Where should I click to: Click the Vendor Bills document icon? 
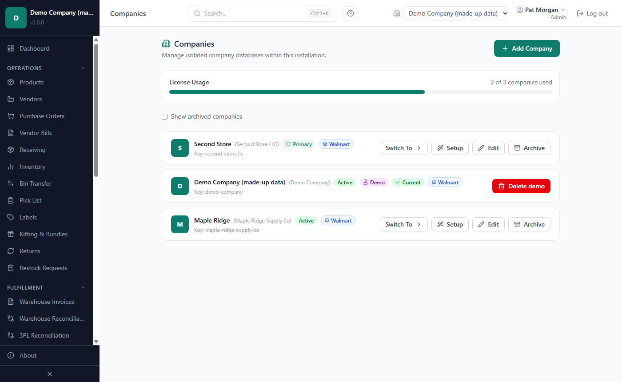[11, 133]
